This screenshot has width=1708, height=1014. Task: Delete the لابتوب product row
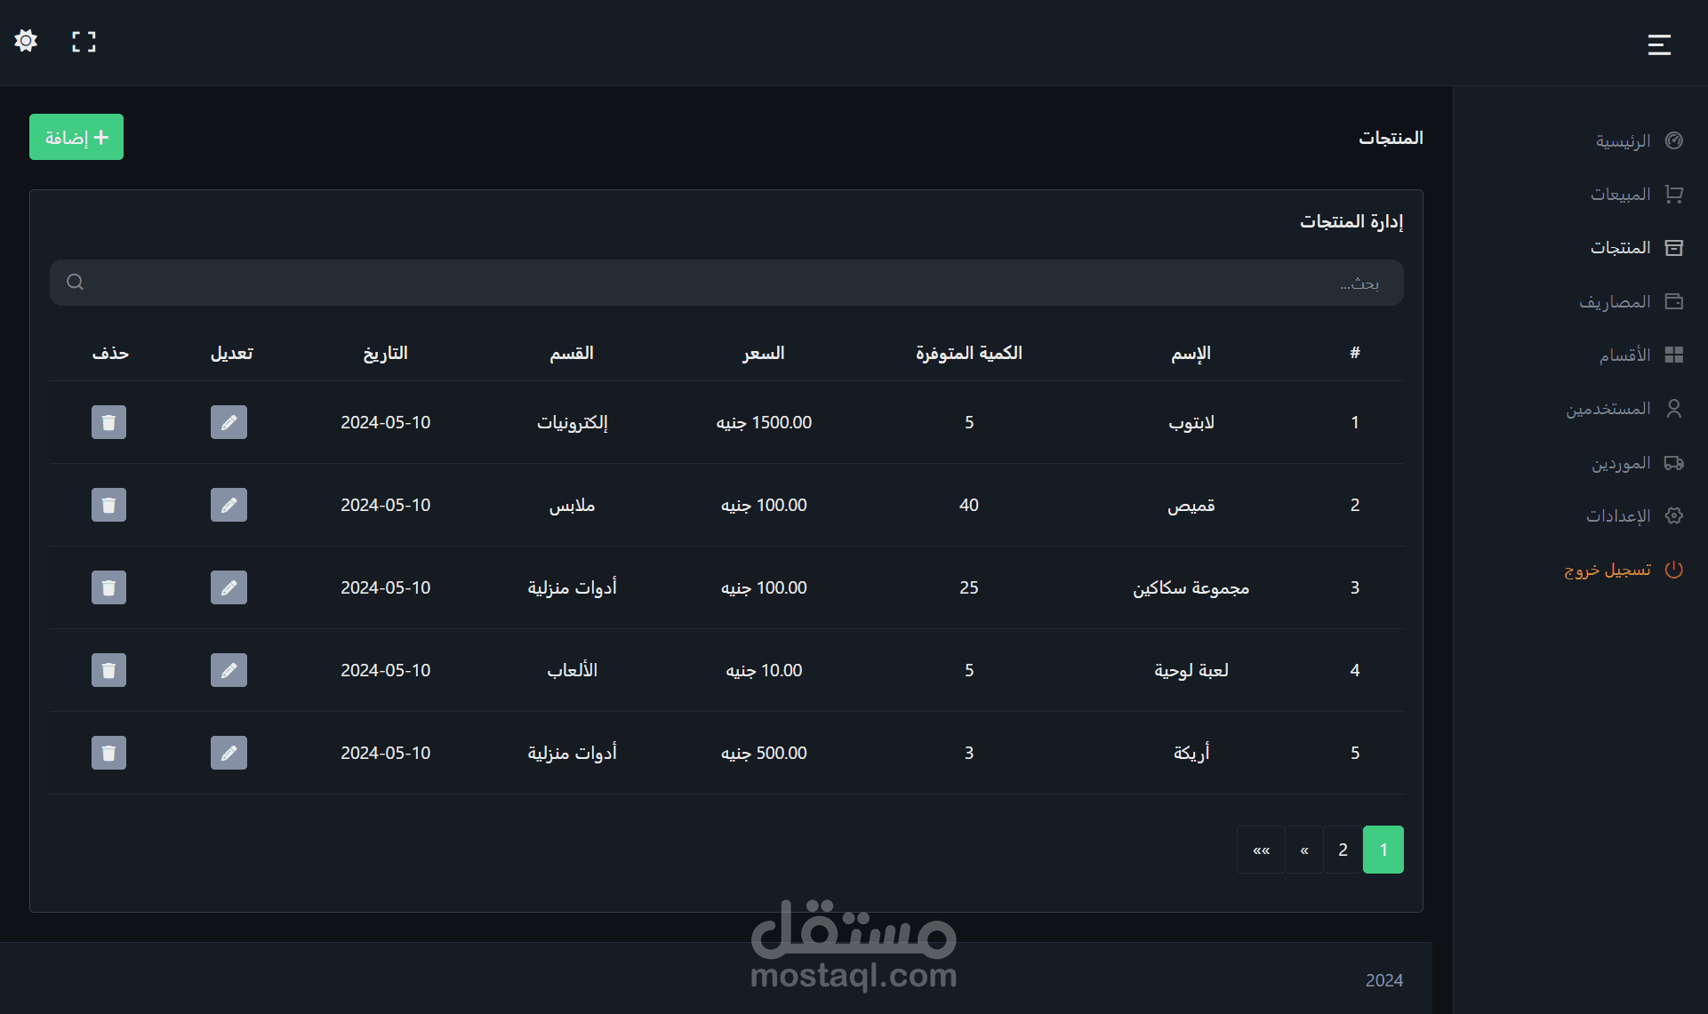[x=108, y=422]
